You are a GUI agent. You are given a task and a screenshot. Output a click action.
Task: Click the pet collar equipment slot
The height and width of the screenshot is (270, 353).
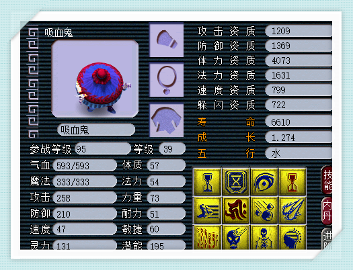pyautogui.click(x=166, y=40)
